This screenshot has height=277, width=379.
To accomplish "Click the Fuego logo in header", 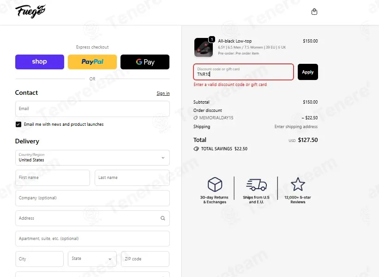I will point(30,11).
